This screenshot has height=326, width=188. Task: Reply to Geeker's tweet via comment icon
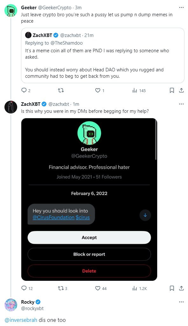pyautogui.click(x=24, y=90)
